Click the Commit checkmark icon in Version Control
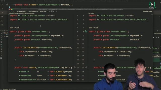This screenshot has height=90, width=161. 1,35
